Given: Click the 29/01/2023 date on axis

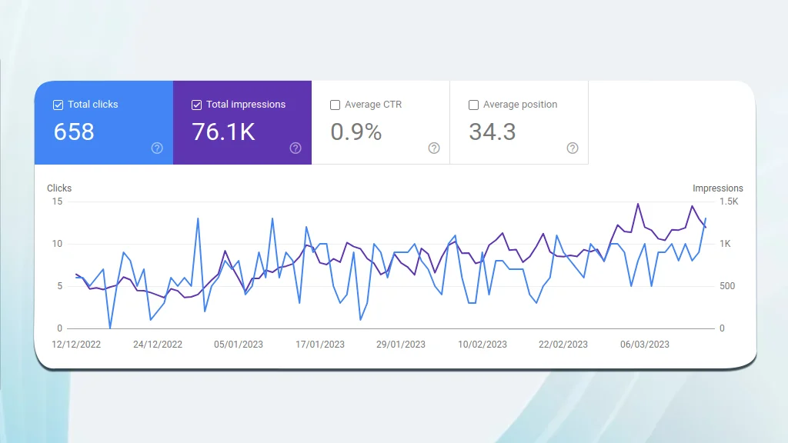Looking at the screenshot, I should [401, 345].
